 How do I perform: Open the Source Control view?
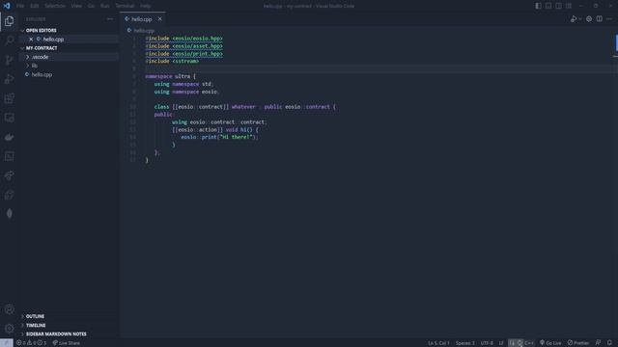pos(9,60)
